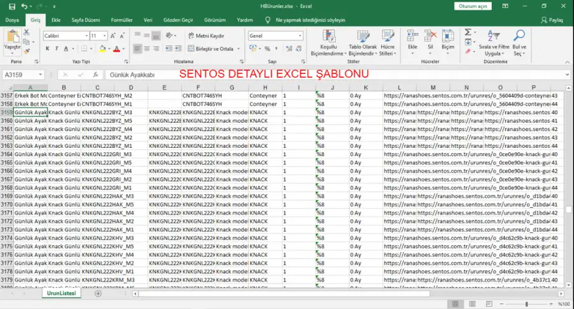The width and height of the screenshot is (574, 309).
Task: Open the borders dropdown arrow
Action: [91, 48]
